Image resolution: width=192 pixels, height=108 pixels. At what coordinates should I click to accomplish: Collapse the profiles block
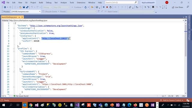pyautogui.click(x=14, y=49)
